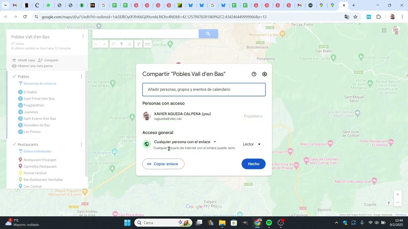Zoom out on the map
This screenshot has width=408, height=229.
point(397,202)
